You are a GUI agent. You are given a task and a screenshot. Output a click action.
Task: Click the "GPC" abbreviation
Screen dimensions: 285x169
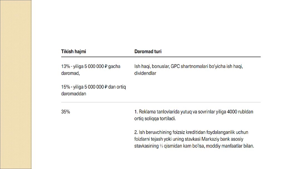176,67
